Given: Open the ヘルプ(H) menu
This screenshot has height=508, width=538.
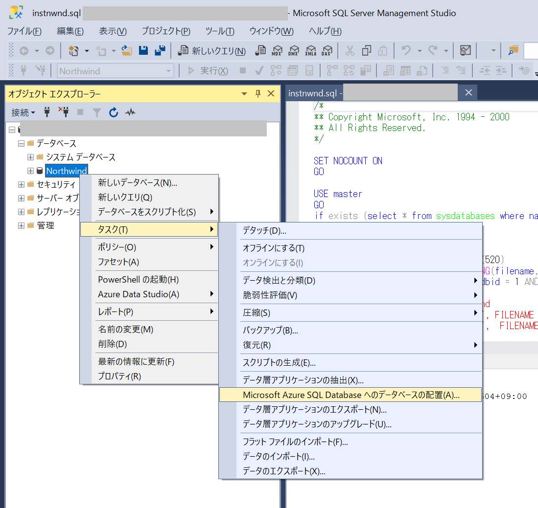Looking at the screenshot, I should [325, 31].
